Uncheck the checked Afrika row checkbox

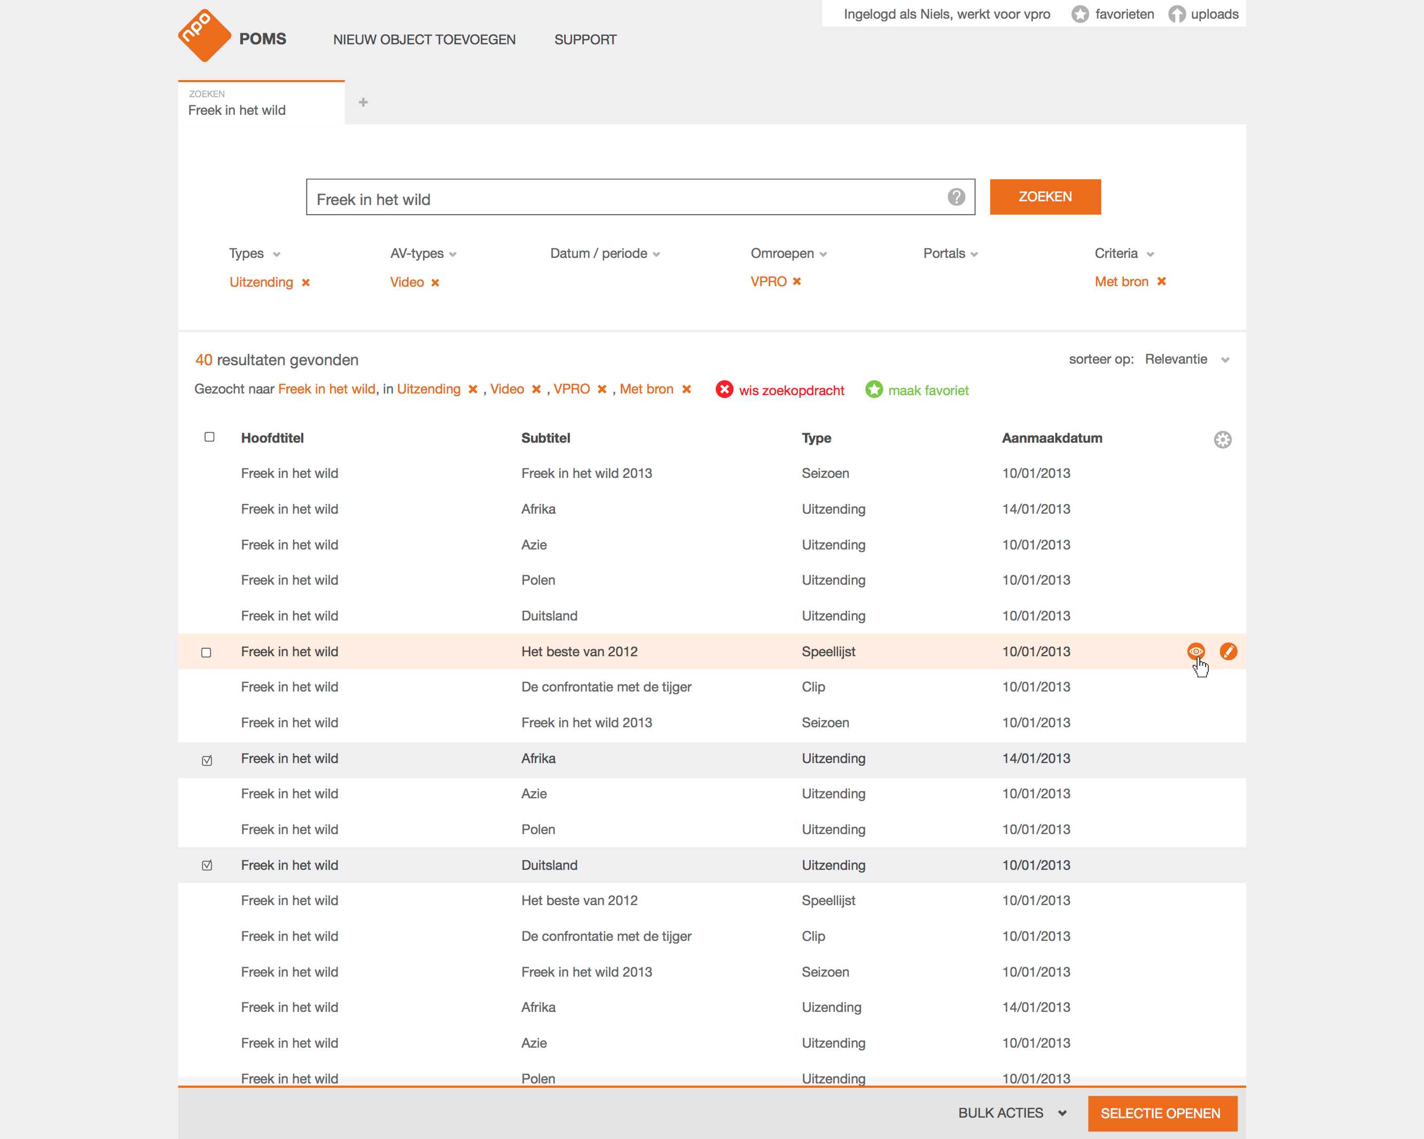[207, 760]
